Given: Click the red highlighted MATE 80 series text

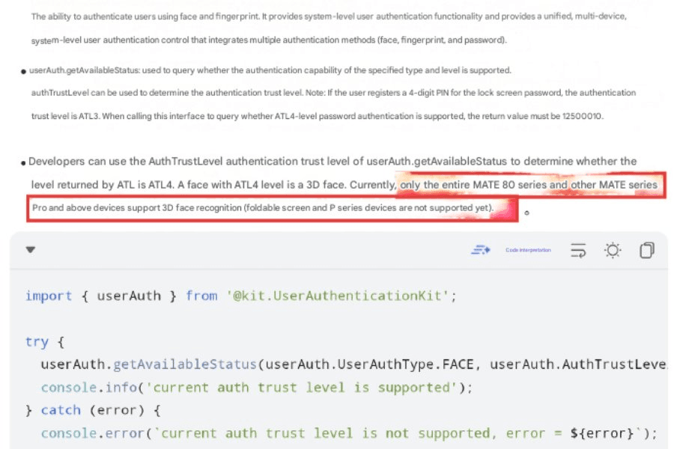Looking at the screenshot, I should coord(528,184).
